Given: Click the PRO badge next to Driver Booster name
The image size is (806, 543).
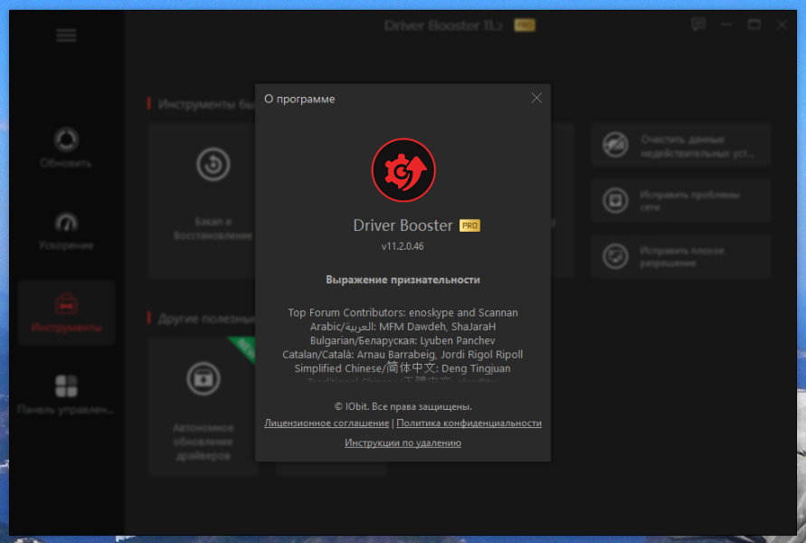Looking at the screenshot, I should click(x=469, y=225).
